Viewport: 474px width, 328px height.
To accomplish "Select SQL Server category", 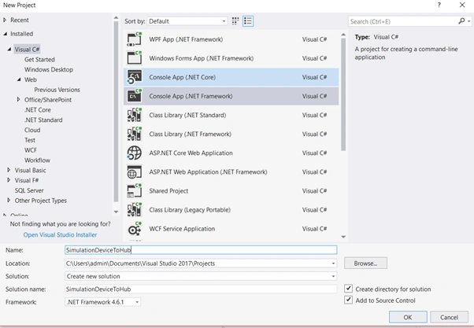I will pos(29,190).
